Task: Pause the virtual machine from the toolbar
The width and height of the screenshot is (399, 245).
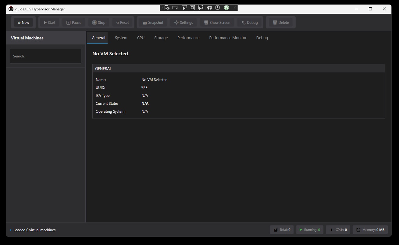Action: pos(74,23)
